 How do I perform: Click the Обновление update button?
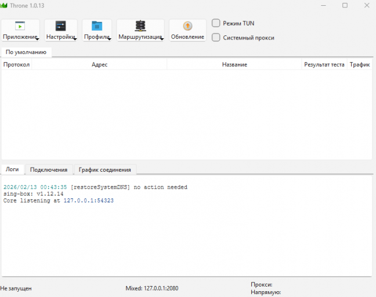(187, 30)
